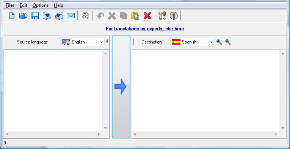290x149 pixels.
Task: Cut text with the scissors icon
Action: click(x=112, y=16)
